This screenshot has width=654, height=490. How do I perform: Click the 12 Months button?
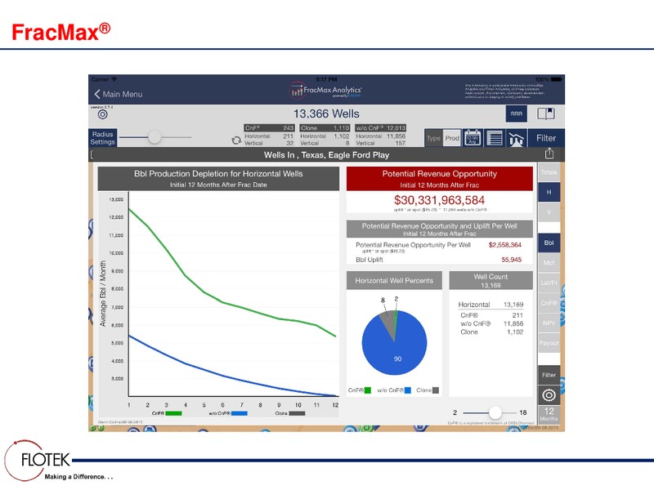pos(549,415)
